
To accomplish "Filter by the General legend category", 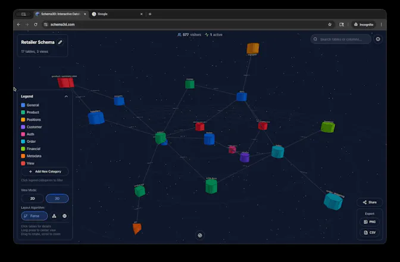I will coord(30,105).
